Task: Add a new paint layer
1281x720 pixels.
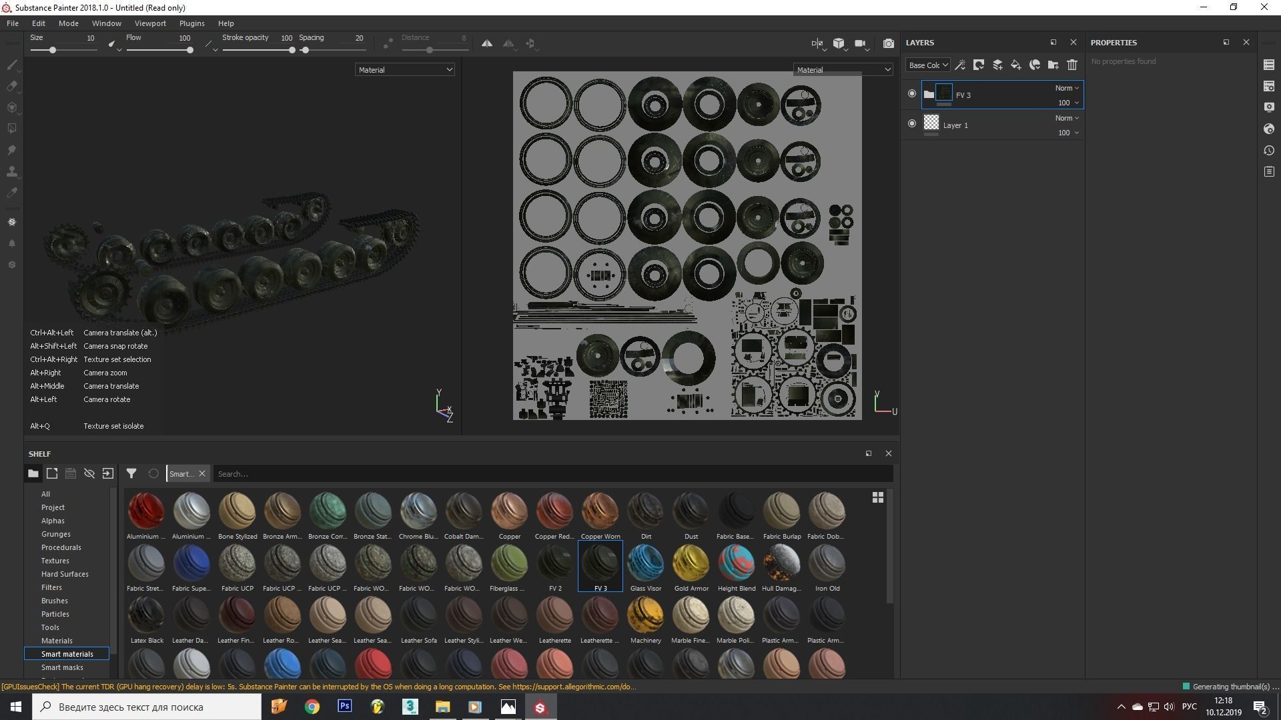Action: 997,65
